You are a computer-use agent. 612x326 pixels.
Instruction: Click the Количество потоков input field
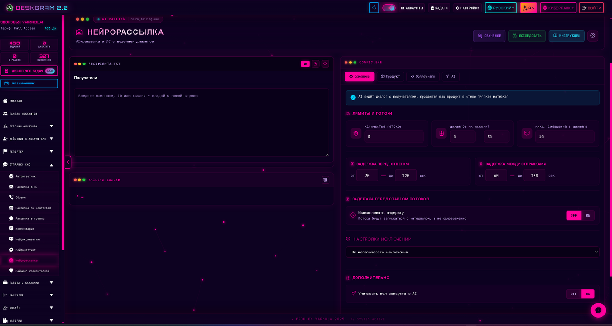[394, 137]
